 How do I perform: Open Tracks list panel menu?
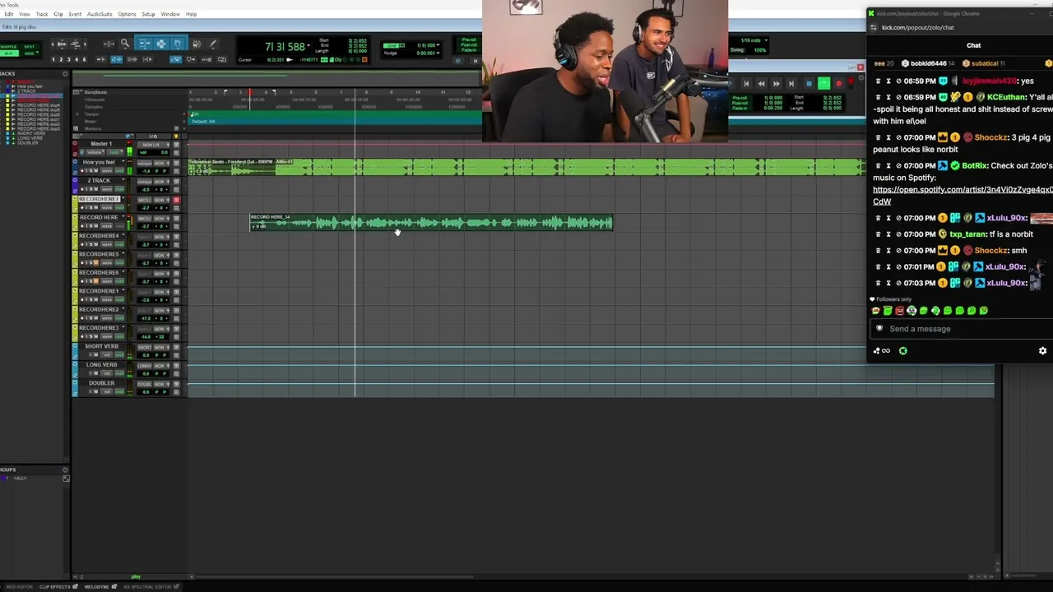[65, 74]
